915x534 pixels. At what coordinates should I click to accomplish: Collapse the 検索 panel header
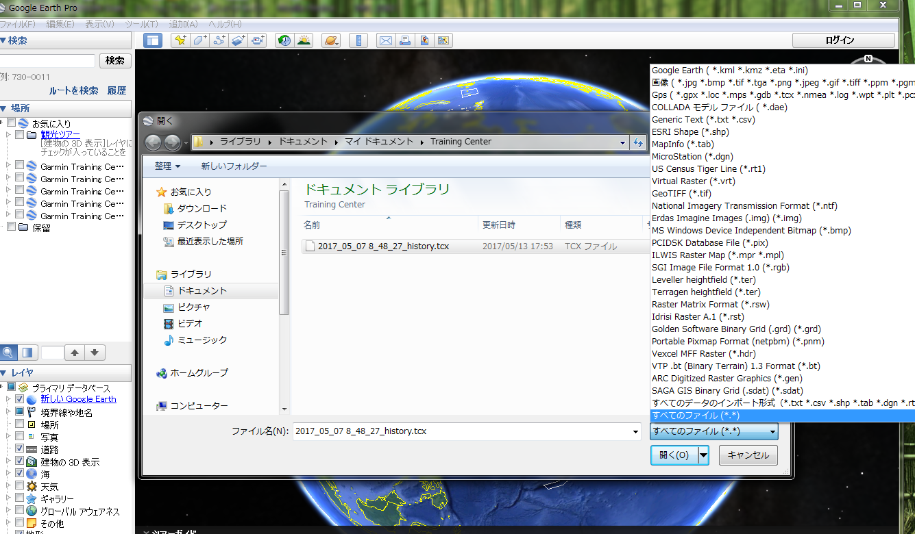pos(65,40)
